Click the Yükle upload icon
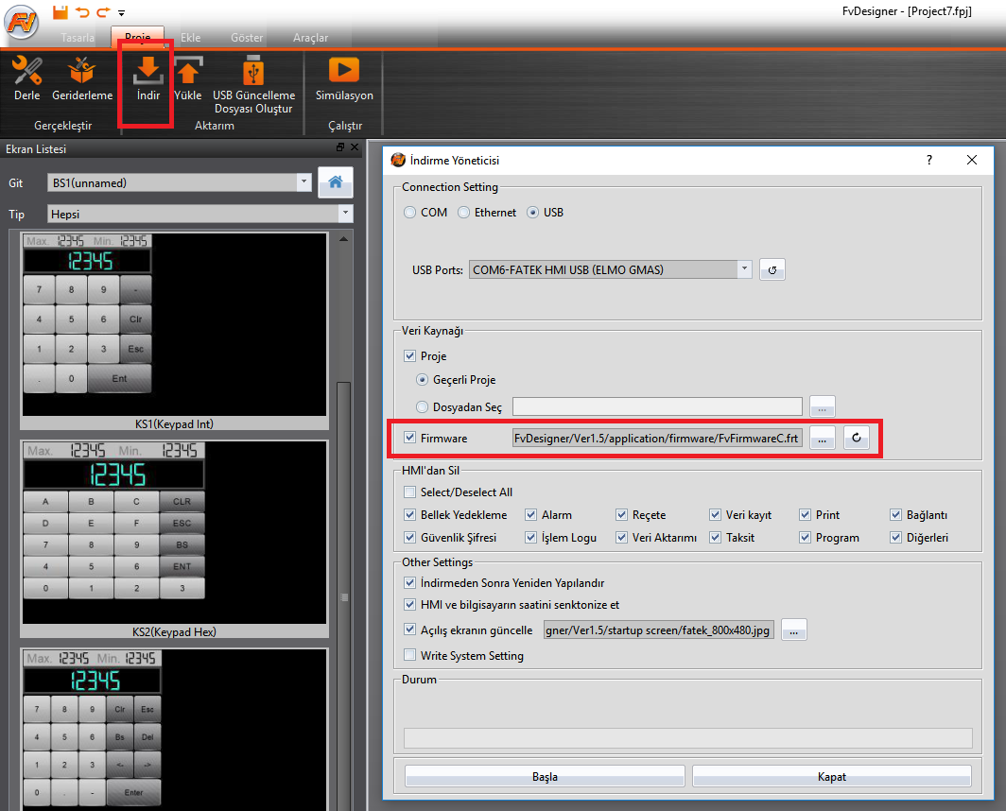1006x811 pixels. pos(188,72)
